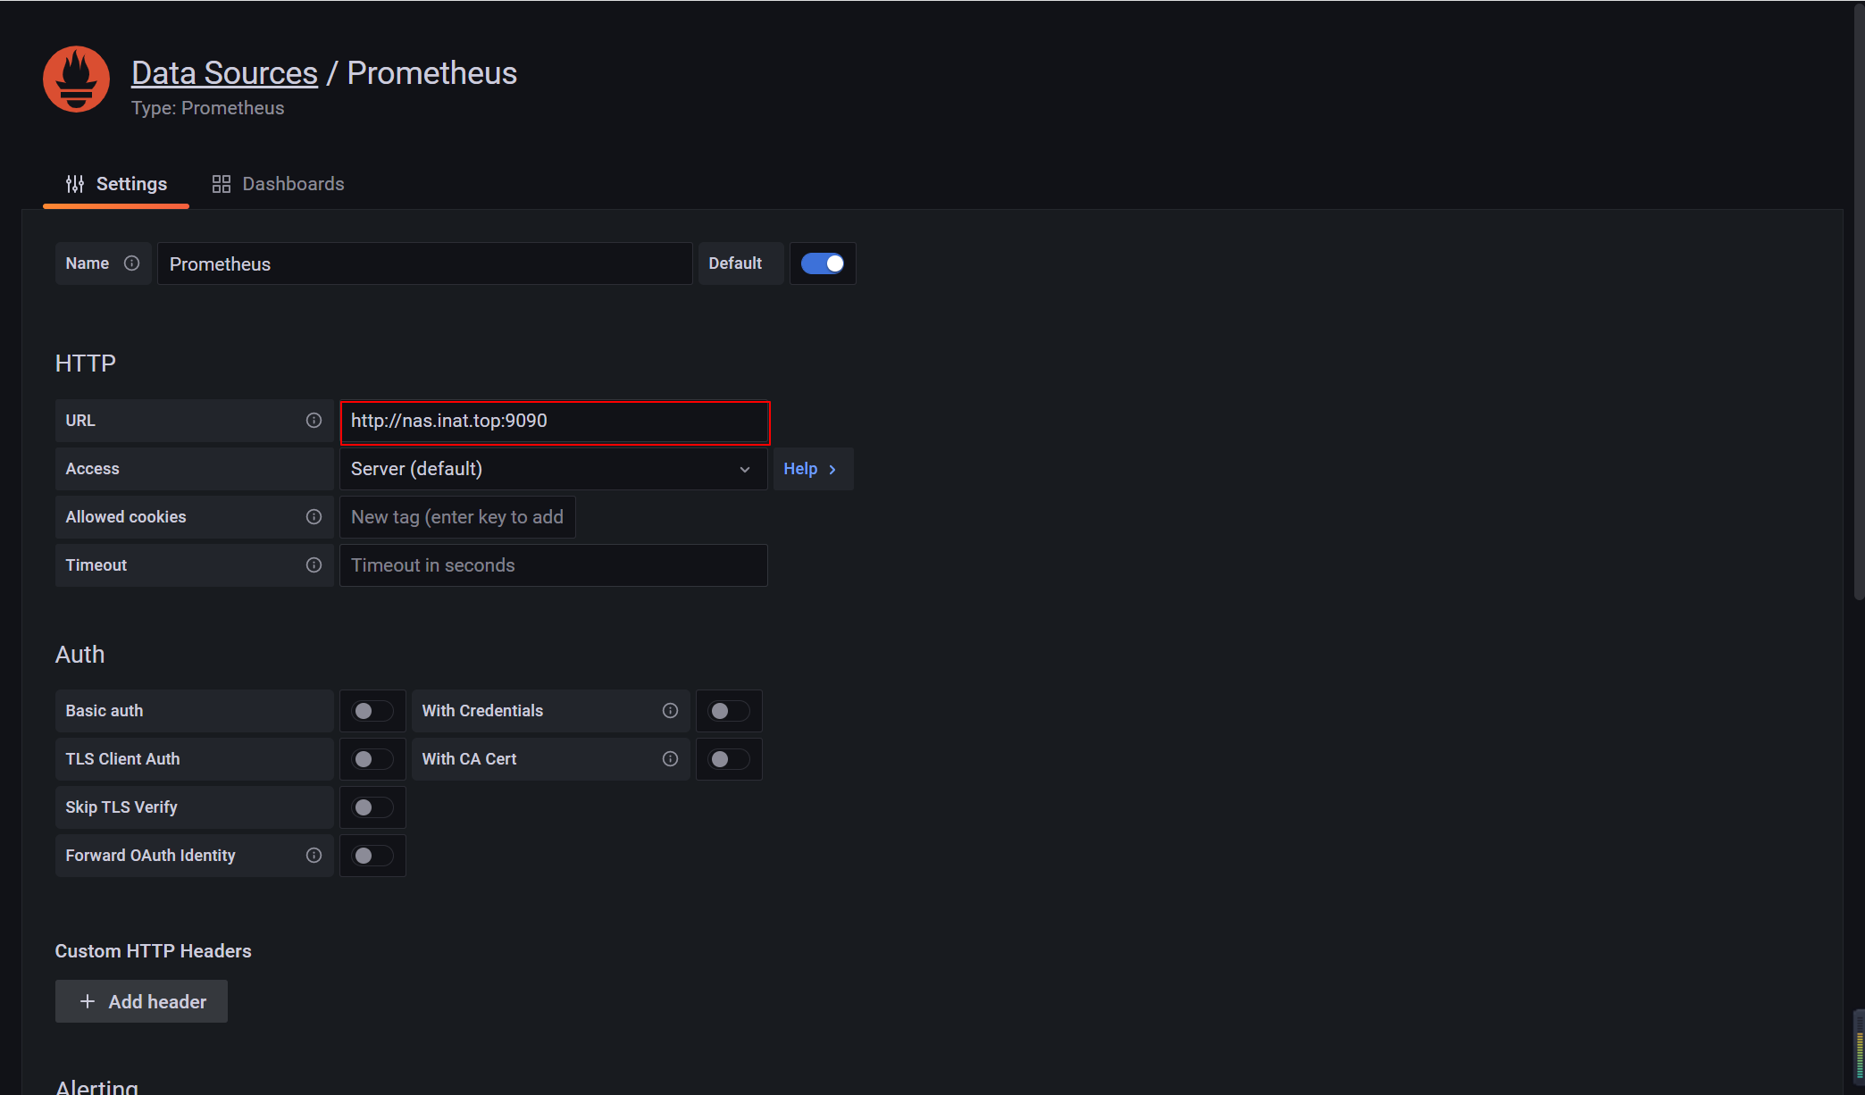
Task: Click the Name input field containing Prometheus
Action: [x=425, y=263]
